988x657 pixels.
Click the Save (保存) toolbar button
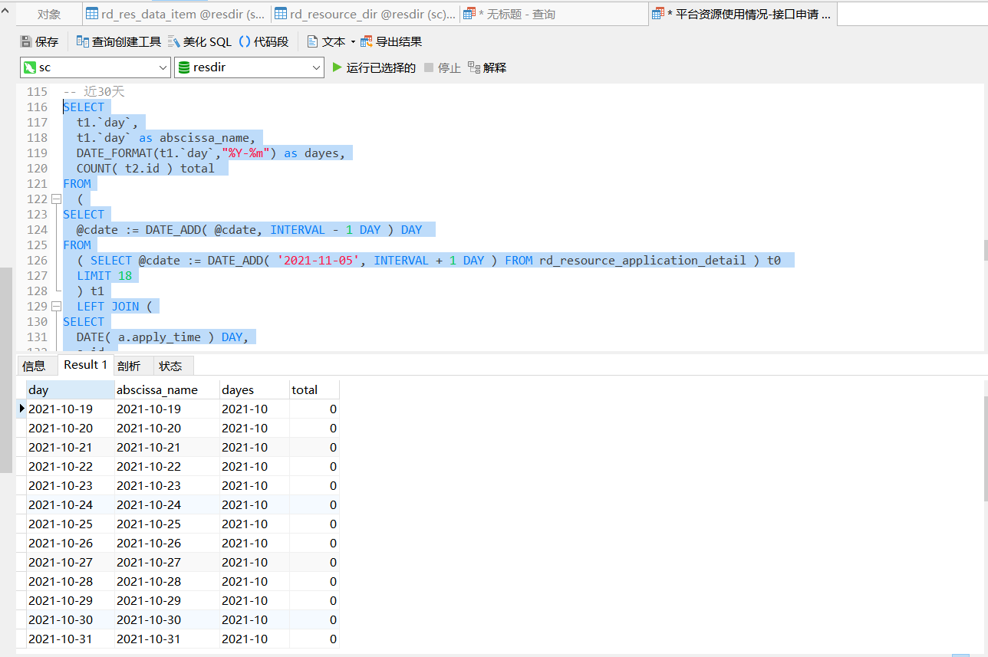pos(39,41)
